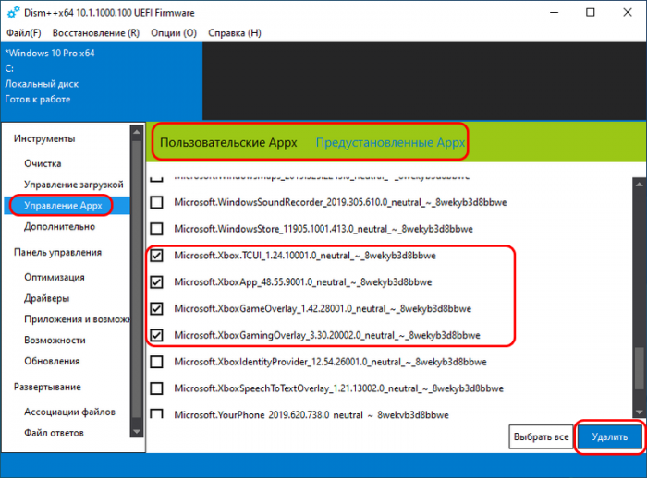Open Оптимизация in the sidebar
This screenshot has width=647, height=478.
click(54, 278)
